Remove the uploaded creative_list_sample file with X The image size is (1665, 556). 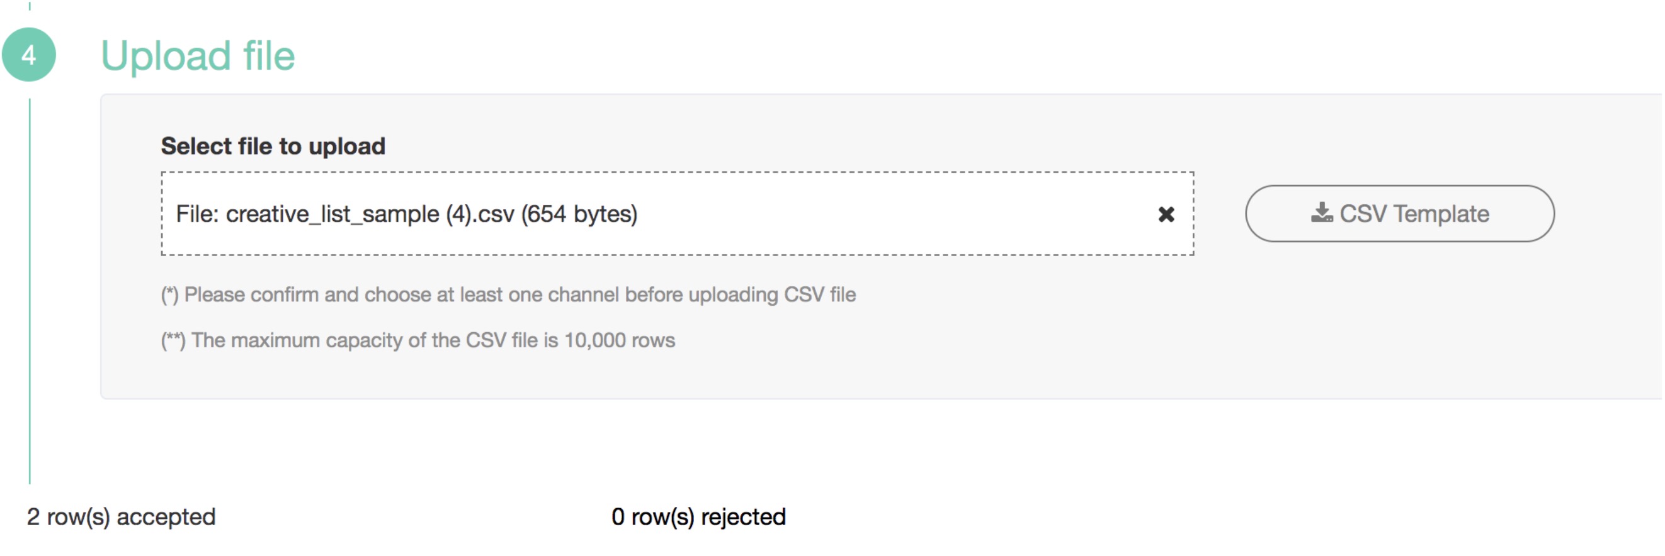1166,214
